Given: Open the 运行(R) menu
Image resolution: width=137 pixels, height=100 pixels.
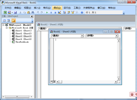Looking at the screenshot, I should pyautogui.click(x=67, y=8).
